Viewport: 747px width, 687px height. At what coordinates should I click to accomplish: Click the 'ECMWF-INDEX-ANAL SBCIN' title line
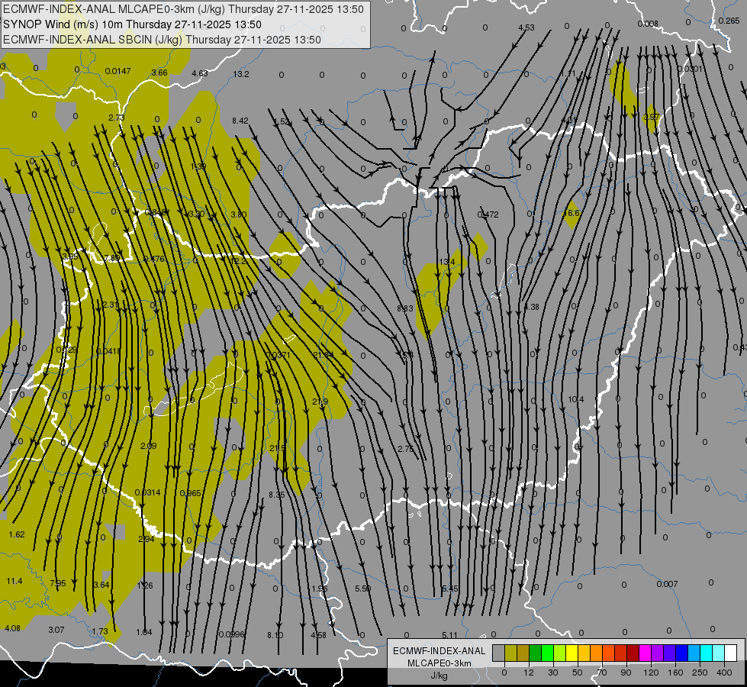(162, 40)
